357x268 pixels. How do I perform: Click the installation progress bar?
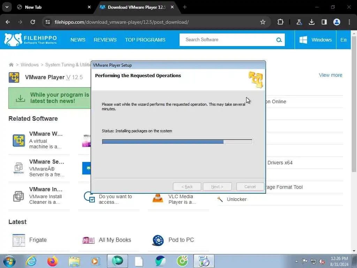point(177,142)
